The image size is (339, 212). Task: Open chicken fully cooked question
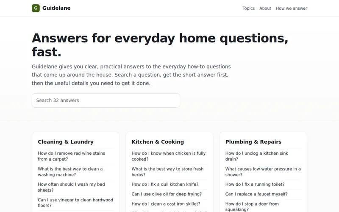coord(168,156)
